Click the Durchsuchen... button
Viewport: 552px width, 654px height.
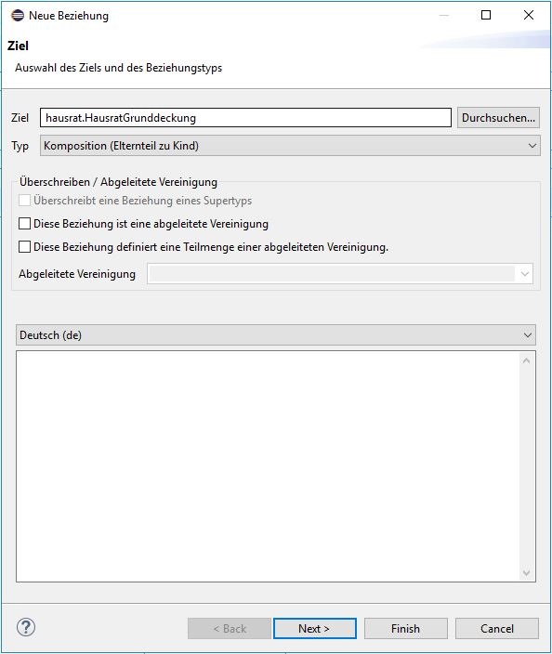coord(498,118)
